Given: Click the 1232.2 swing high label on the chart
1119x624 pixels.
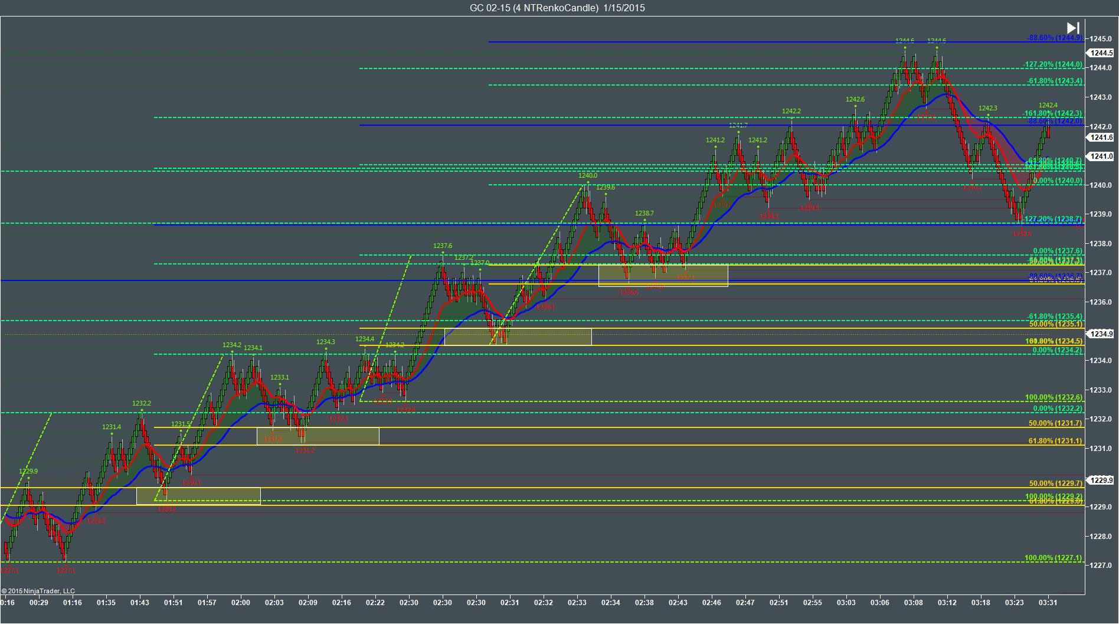Looking at the screenshot, I should 142,403.
